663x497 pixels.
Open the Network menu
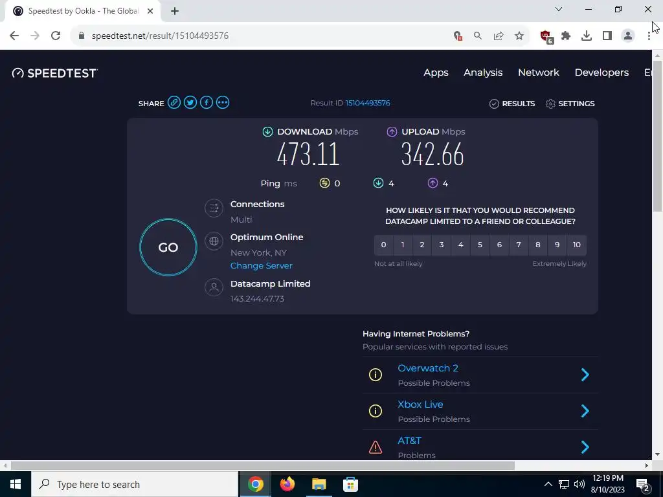[x=539, y=72]
